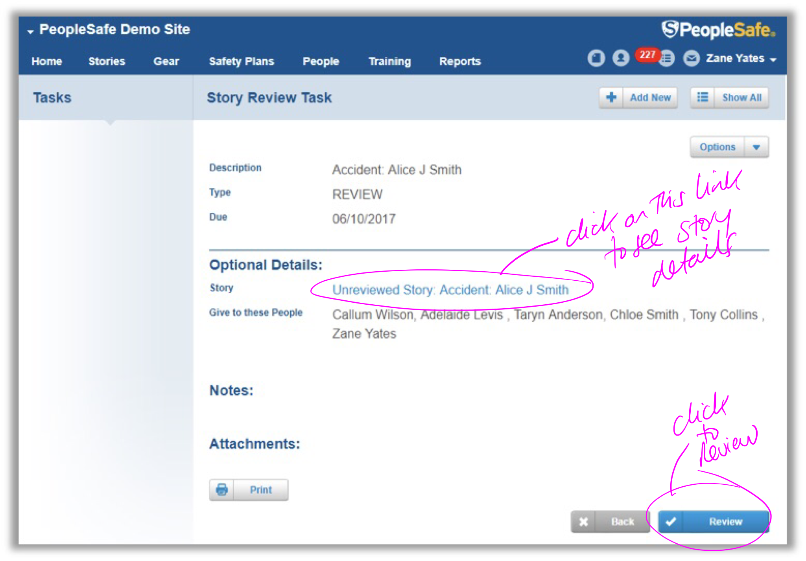The image size is (806, 561).
Task: Click the PeopleSafe logo
Action: point(718,30)
